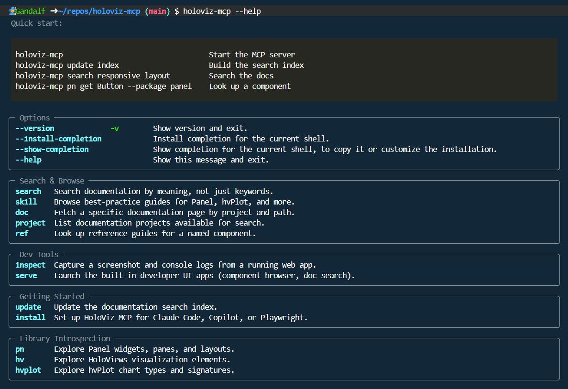The height and width of the screenshot is (389, 568).
Task: Click the 'Quick start:' heading
Action: (x=37, y=23)
